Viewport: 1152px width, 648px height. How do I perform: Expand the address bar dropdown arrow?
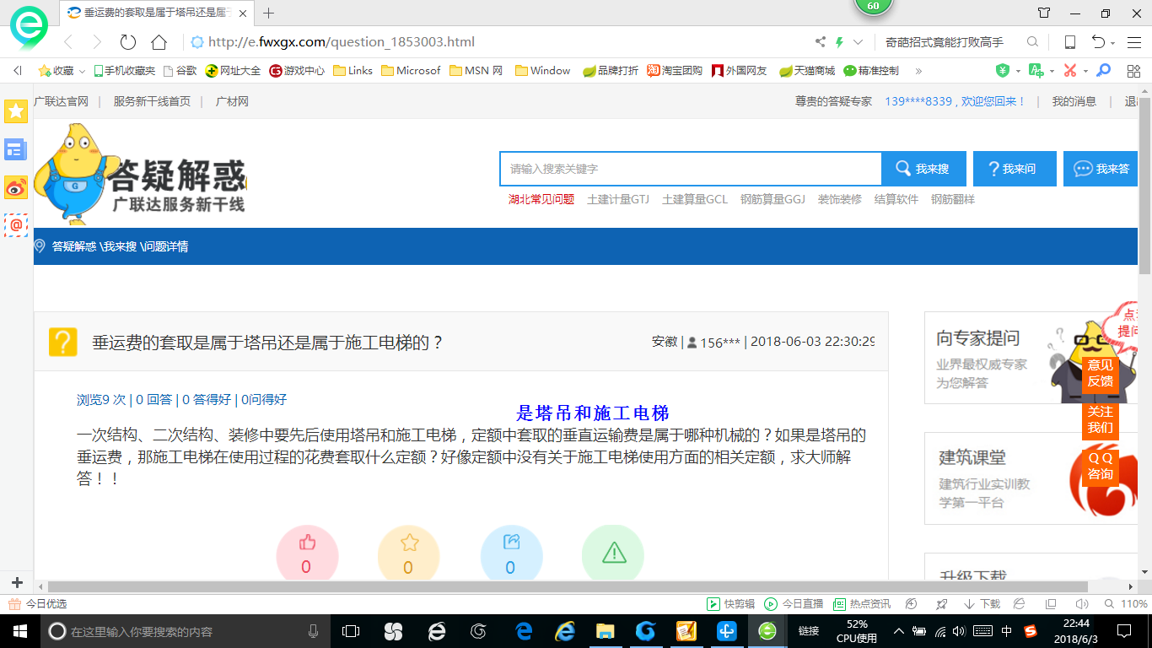[859, 42]
